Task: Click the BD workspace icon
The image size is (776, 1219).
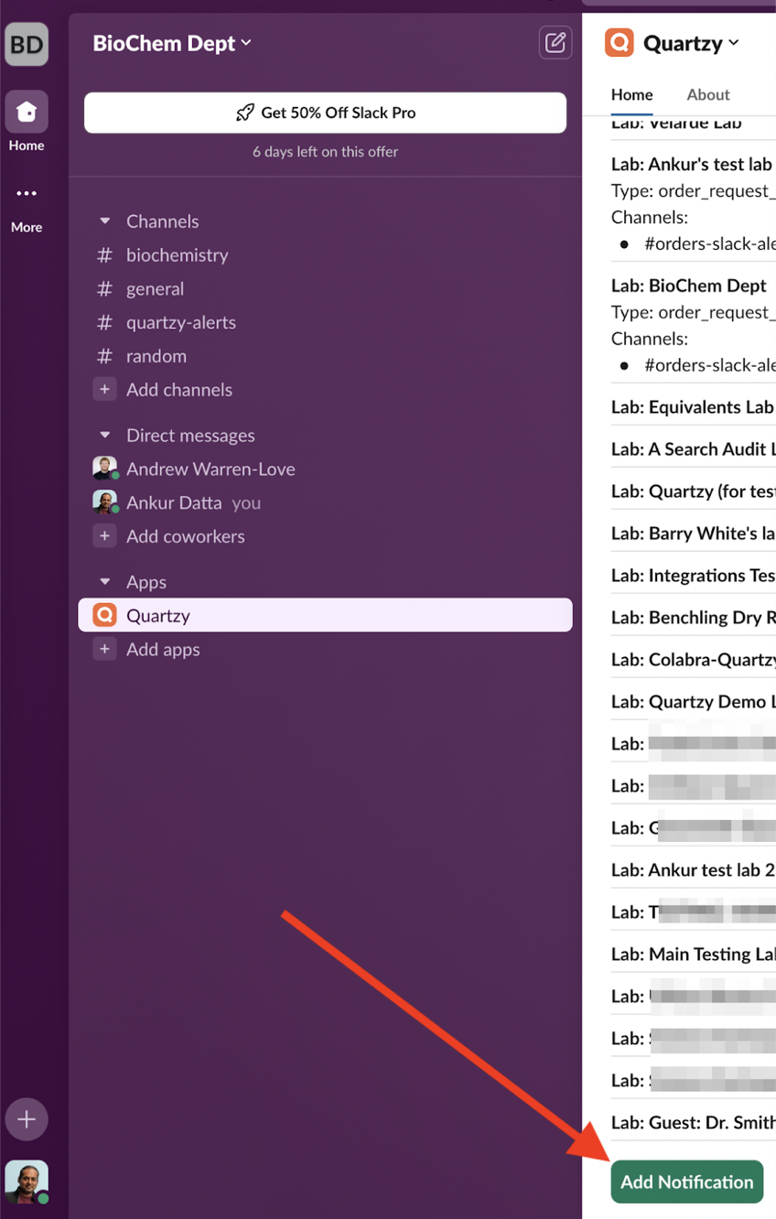Action: click(x=27, y=45)
